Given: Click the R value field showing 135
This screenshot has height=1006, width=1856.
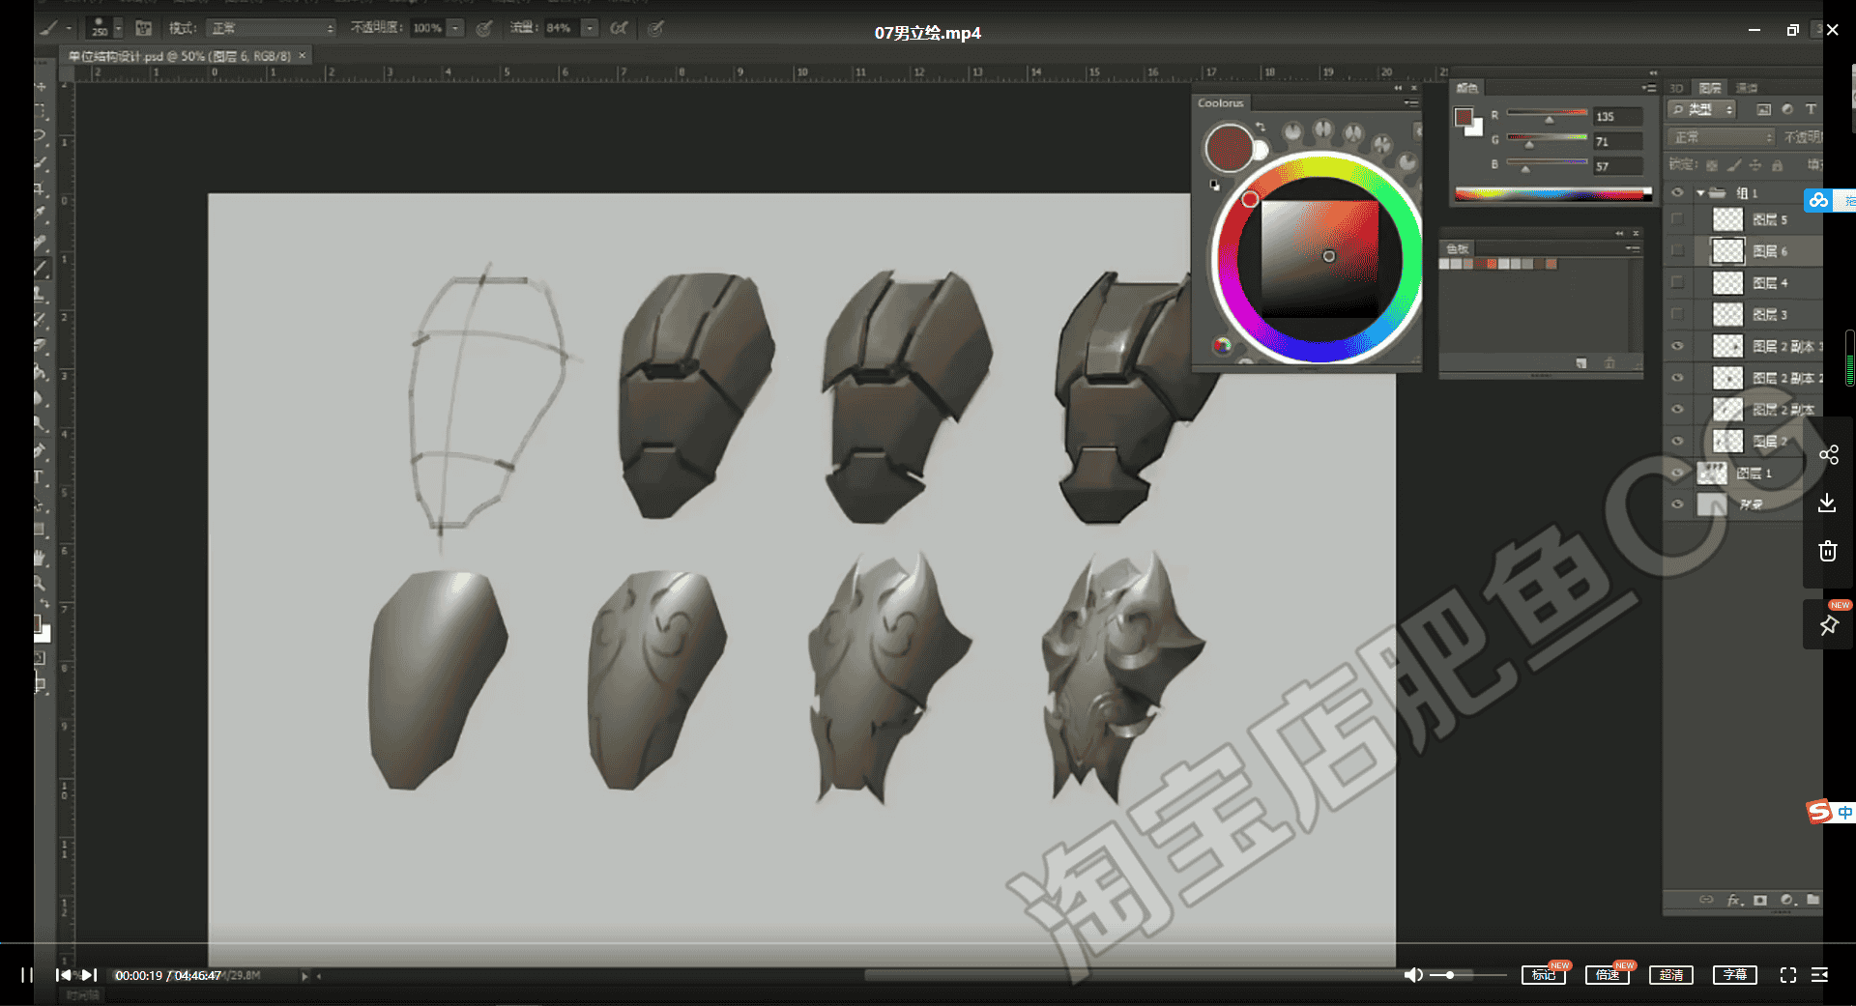Looking at the screenshot, I should (x=1618, y=116).
